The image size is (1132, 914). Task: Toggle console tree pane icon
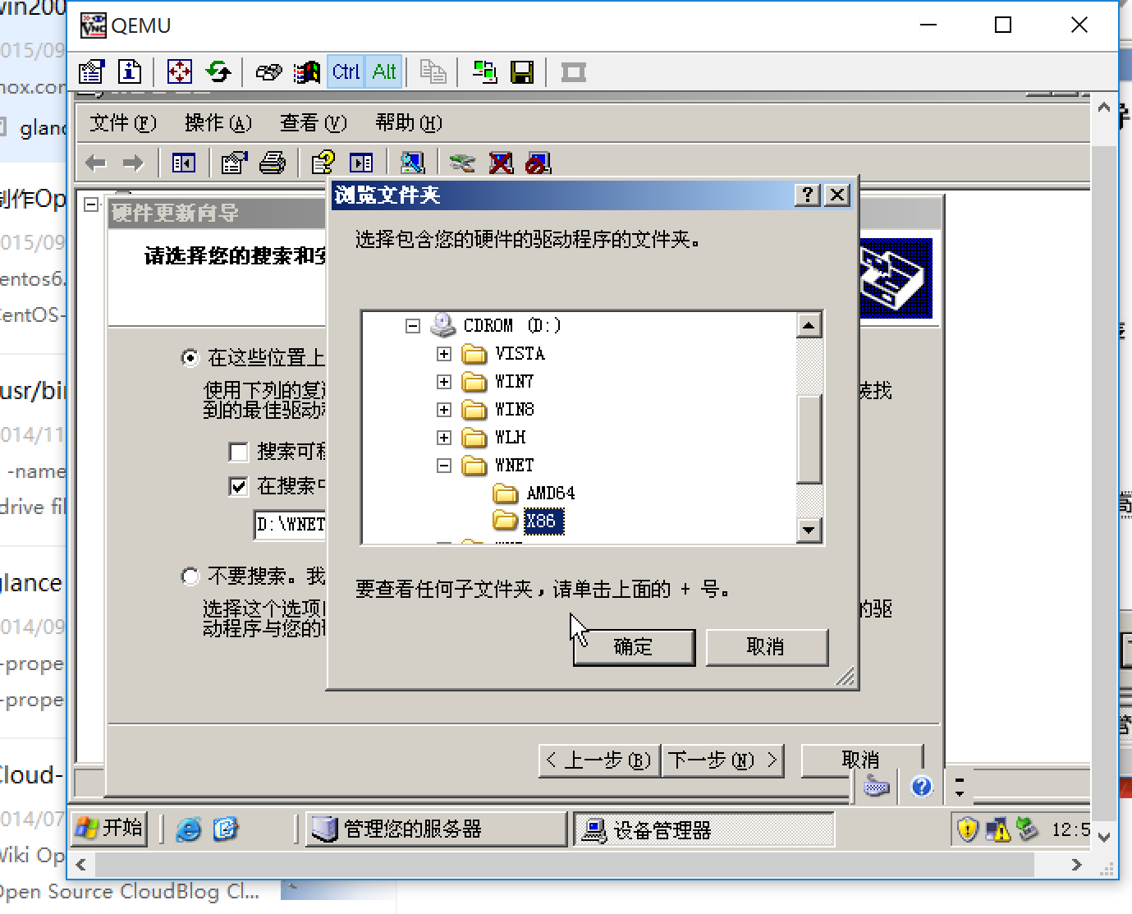pyautogui.click(x=184, y=163)
